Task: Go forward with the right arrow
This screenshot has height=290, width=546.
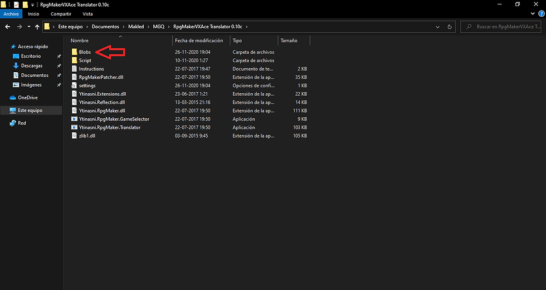Action: pos(19,27)
